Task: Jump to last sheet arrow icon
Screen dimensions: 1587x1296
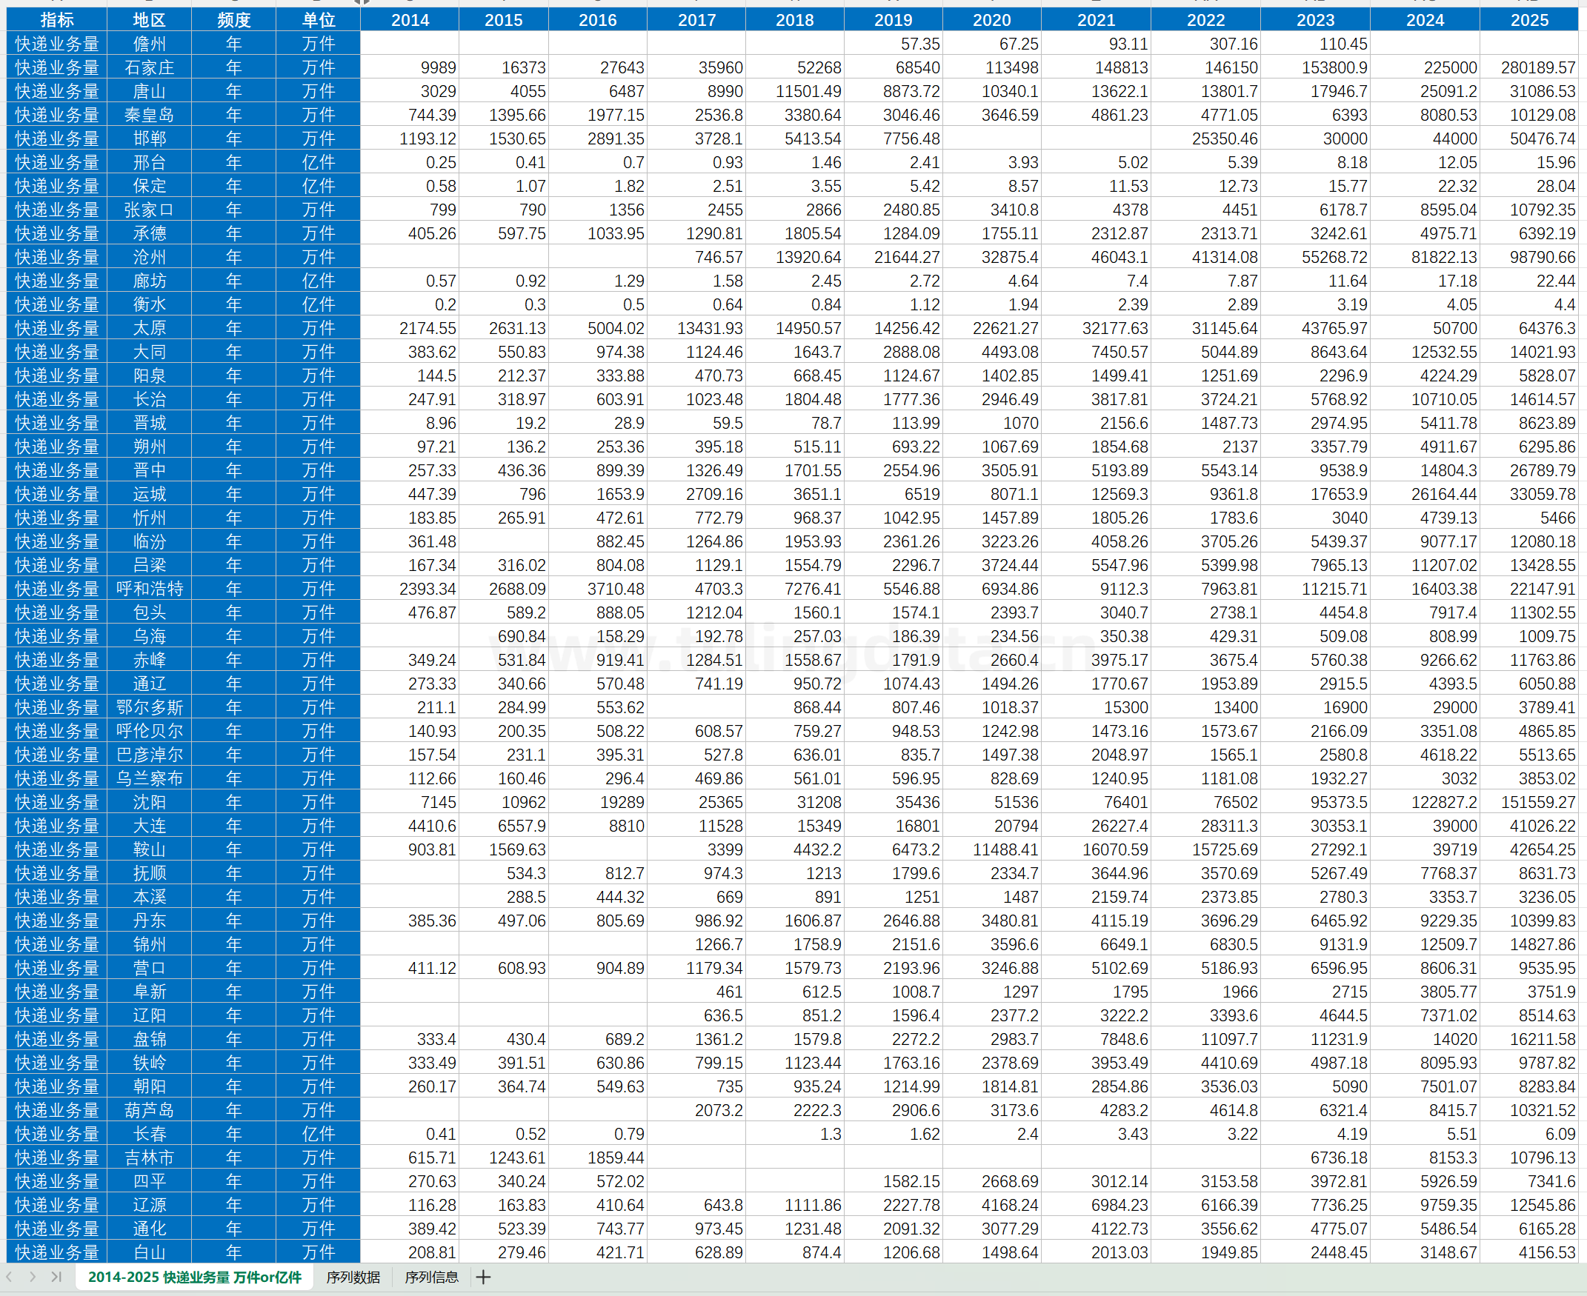Action: [x=56, y=1277]
